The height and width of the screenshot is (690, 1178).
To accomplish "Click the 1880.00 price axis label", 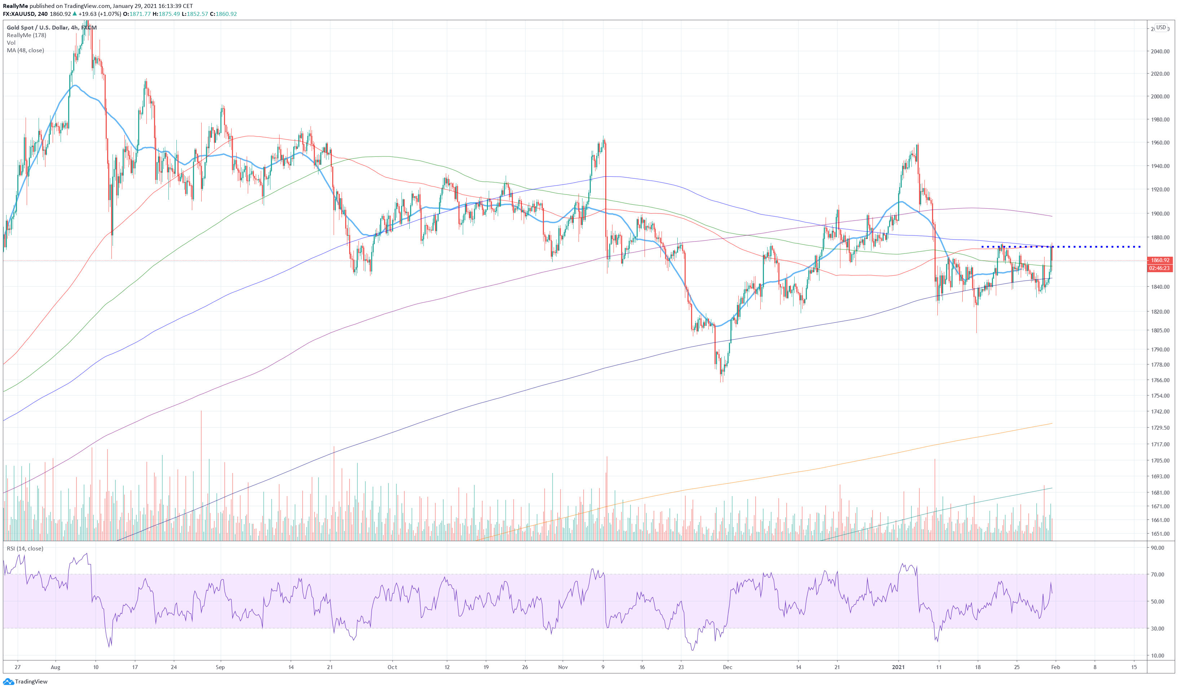I will coord(1160,238).
